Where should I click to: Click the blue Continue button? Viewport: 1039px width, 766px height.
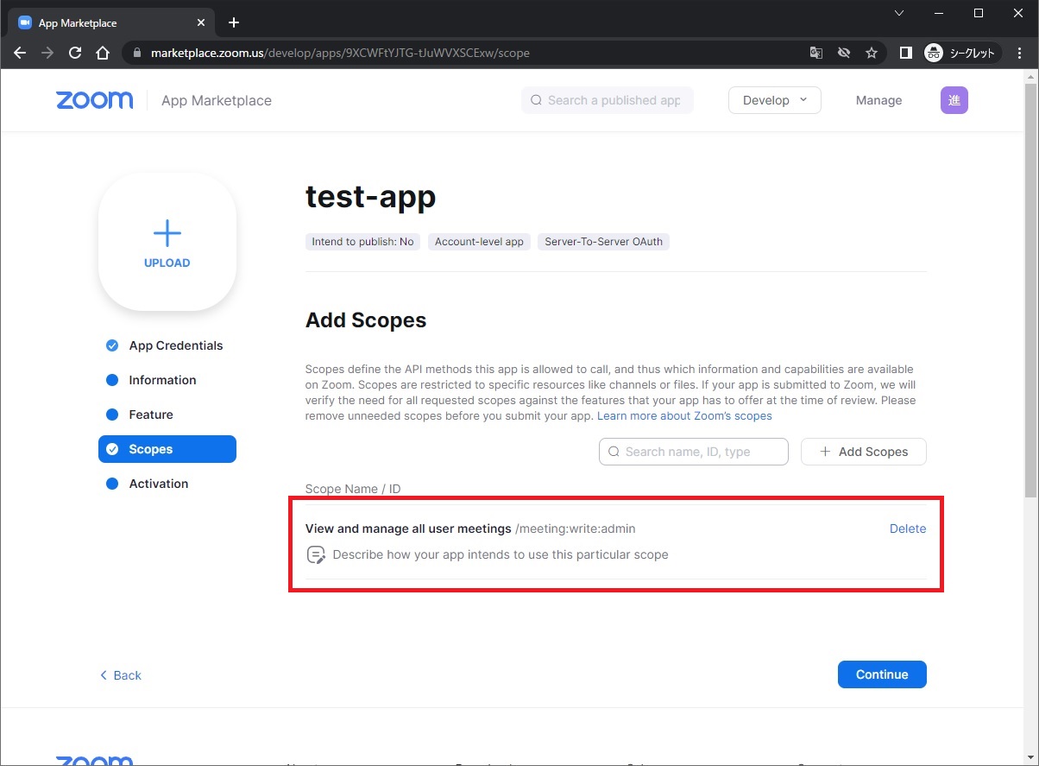881,674
